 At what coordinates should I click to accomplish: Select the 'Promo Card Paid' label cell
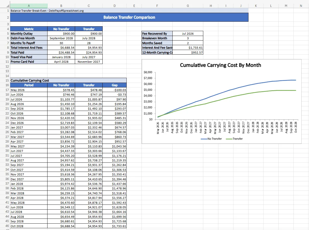29,62
